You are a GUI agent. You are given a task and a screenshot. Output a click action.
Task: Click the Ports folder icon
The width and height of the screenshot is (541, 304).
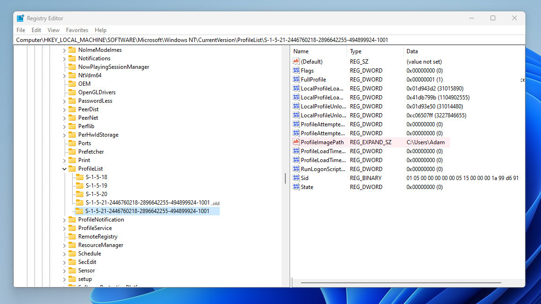pos(72,143)
